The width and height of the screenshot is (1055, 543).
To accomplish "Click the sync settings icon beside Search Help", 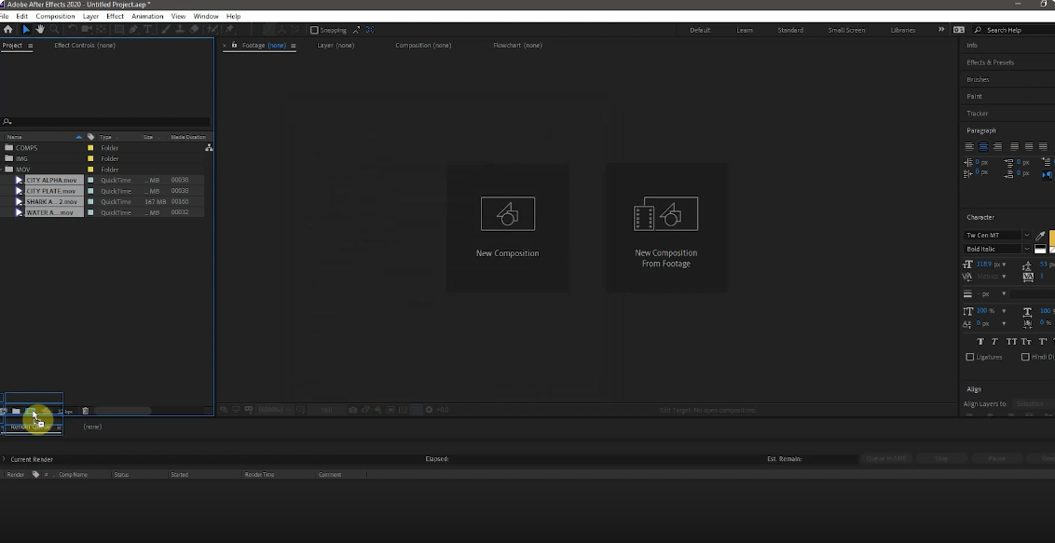I will [x=959, y=30].
